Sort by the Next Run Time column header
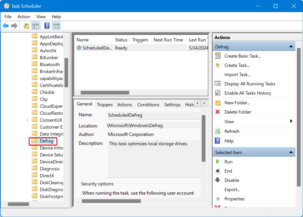The width and height of the screenshot is (303, 217). [168, 40]
